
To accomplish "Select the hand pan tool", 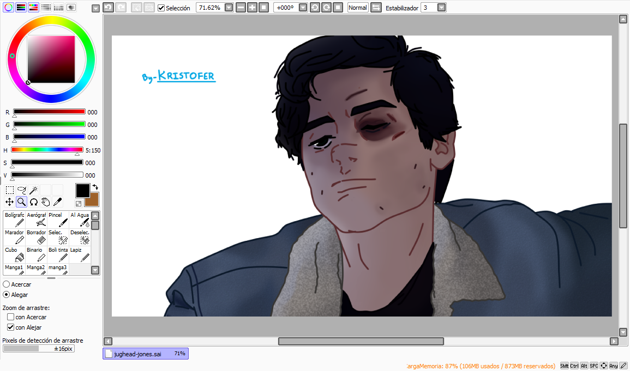I will click(x=46, y=202).
